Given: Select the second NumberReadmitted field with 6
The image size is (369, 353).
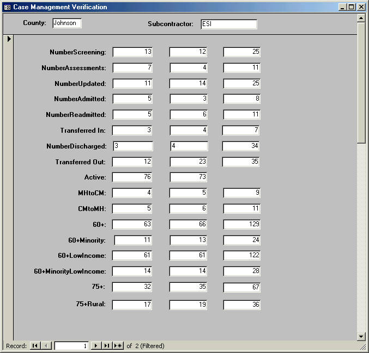Looking at the screenshot, I should [188, 114].
